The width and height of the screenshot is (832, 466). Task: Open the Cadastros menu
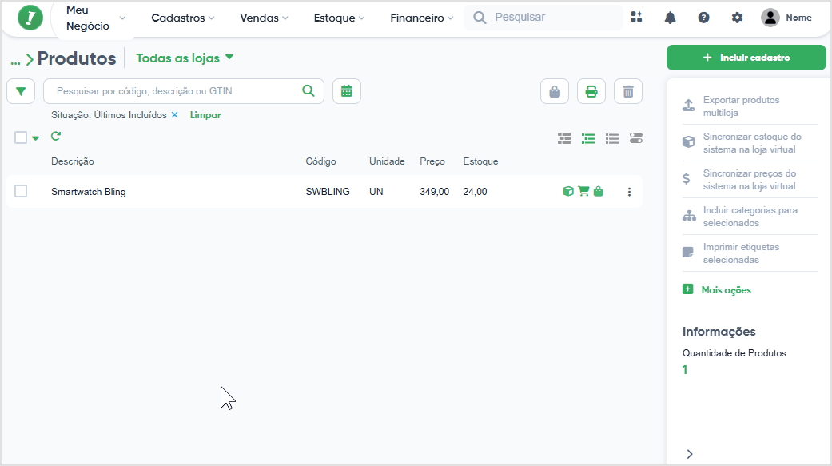tap(182, 18)
